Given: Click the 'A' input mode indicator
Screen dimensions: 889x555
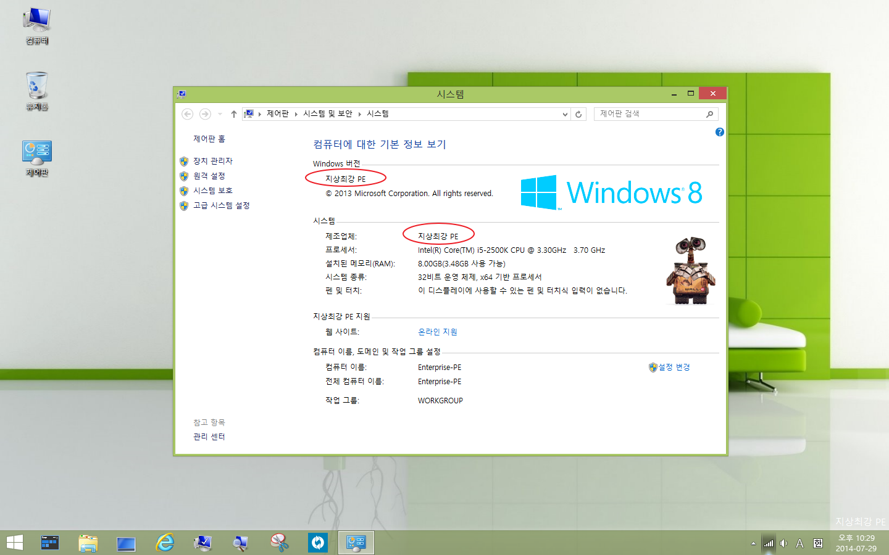Looking at the screenshot, I should click(799, 543).
